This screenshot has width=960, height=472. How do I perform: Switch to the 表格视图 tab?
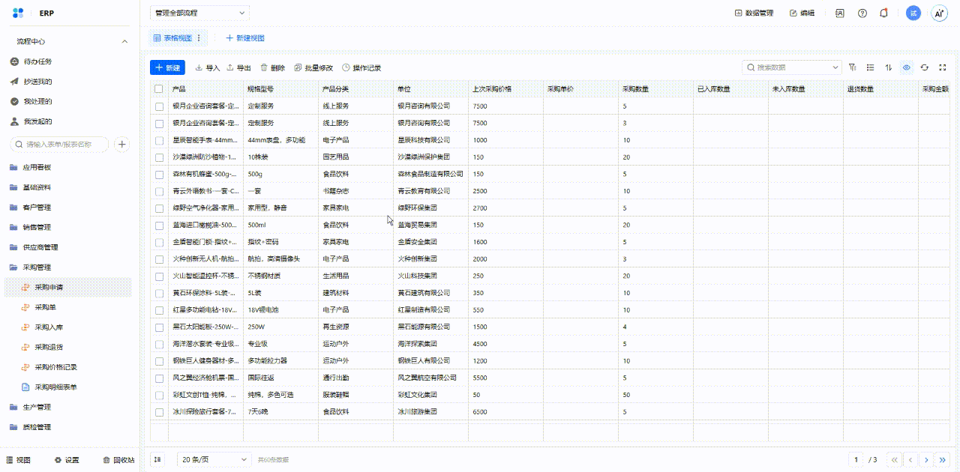[178, 37]
